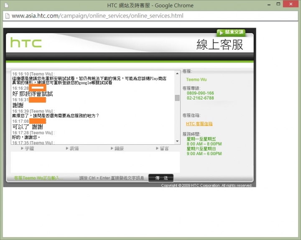Click the 線上客服 heading

coord(220,45)
